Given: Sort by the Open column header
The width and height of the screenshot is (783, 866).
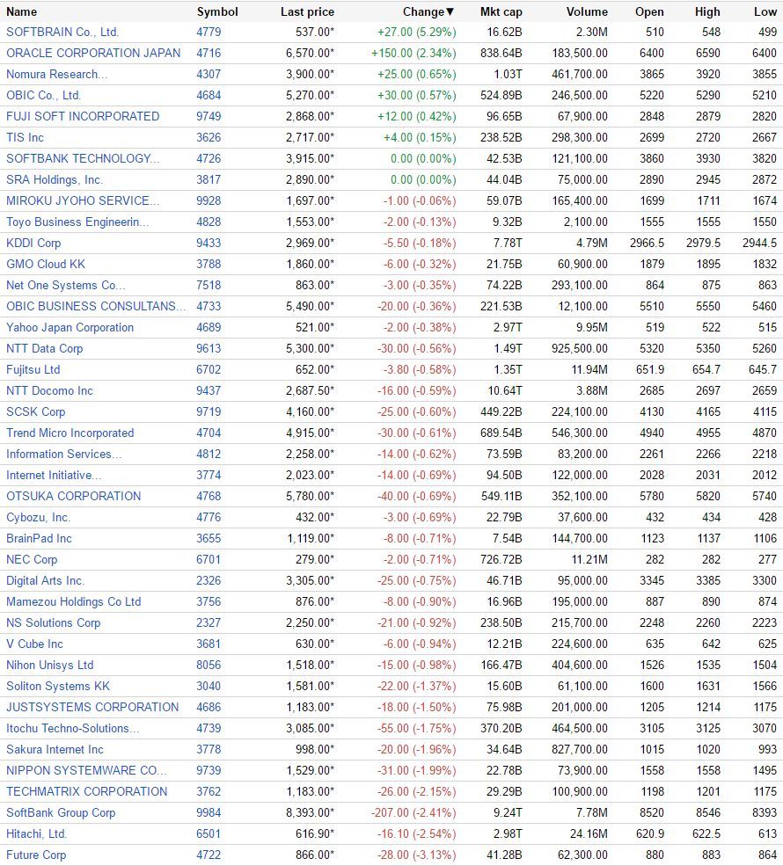Looking at the screenshot, I should 649,11.
